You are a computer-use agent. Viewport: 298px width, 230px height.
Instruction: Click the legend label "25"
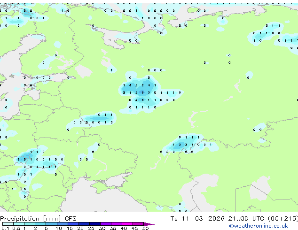91,228
